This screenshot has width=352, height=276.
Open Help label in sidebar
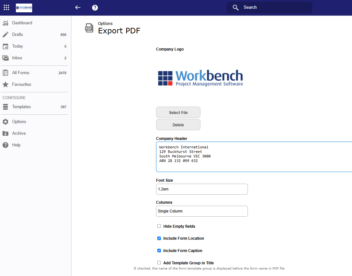[16, 145]
